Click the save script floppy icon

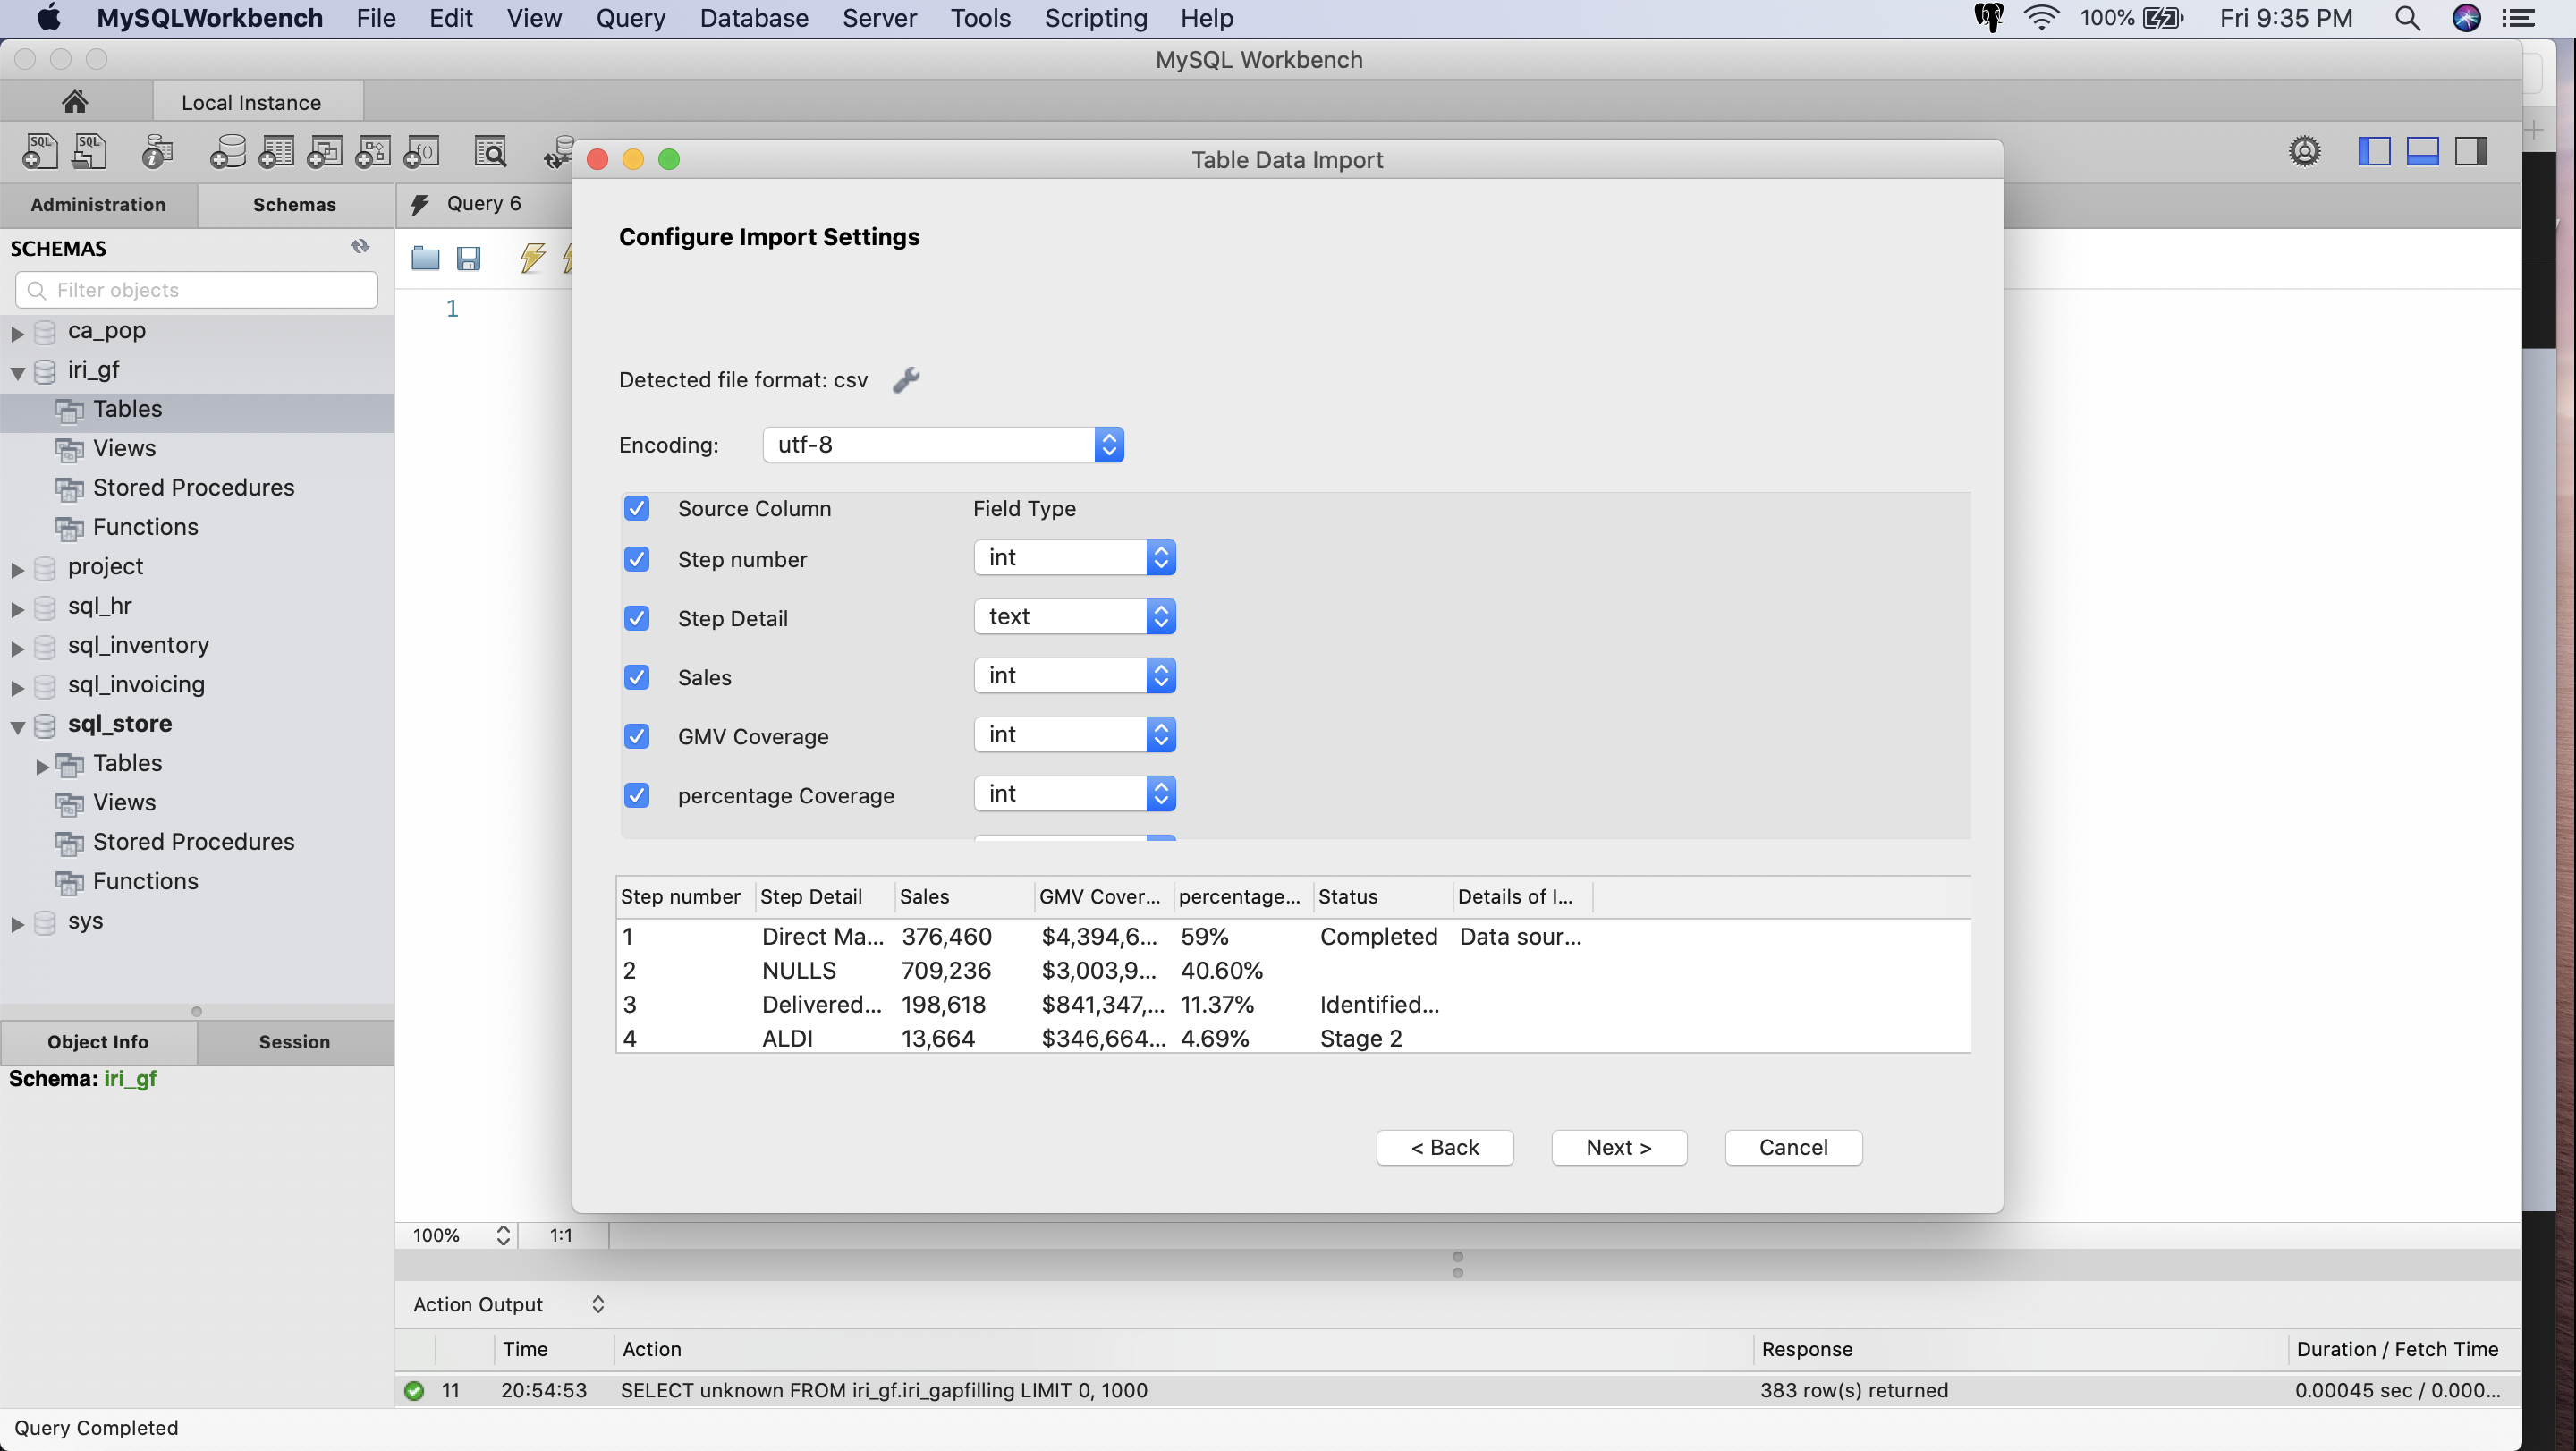click(x=468, y=259)
